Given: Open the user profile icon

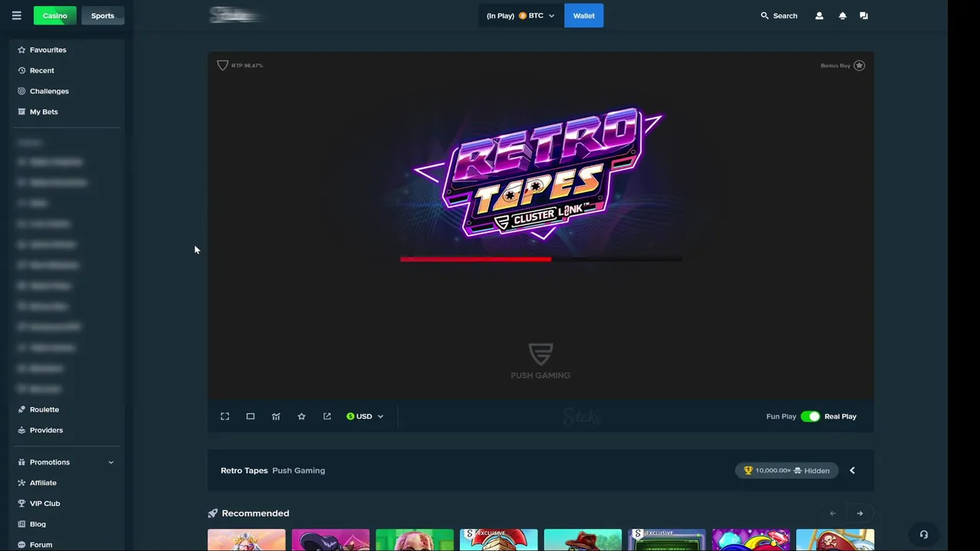Looking at the screenshot, I should pos(819,15).
